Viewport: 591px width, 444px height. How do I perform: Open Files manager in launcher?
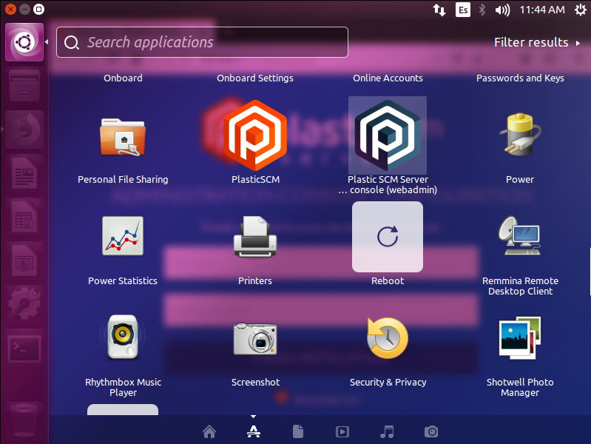(x=24, y=86)
